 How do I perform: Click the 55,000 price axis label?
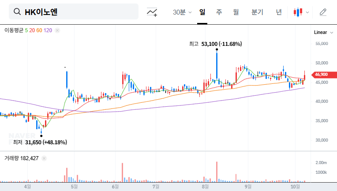coord(322,44)
